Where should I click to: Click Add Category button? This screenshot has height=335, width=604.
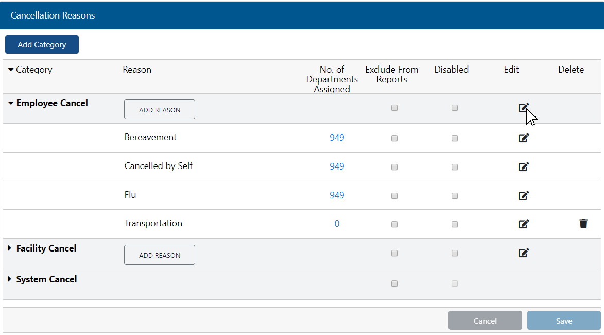click(x=42, y=44)
